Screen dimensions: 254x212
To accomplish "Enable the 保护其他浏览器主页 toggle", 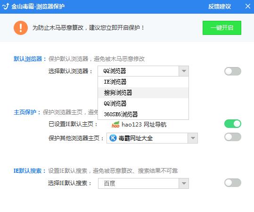I will point(233,137).
